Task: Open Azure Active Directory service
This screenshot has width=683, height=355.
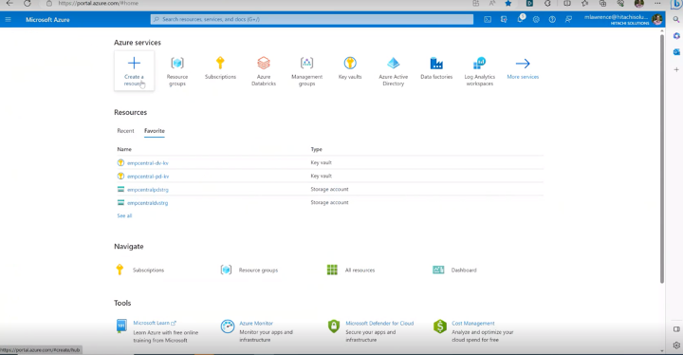Action: coord(394,71)
